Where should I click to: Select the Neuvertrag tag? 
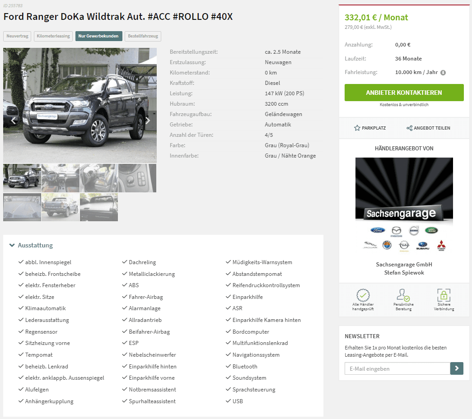17,36
